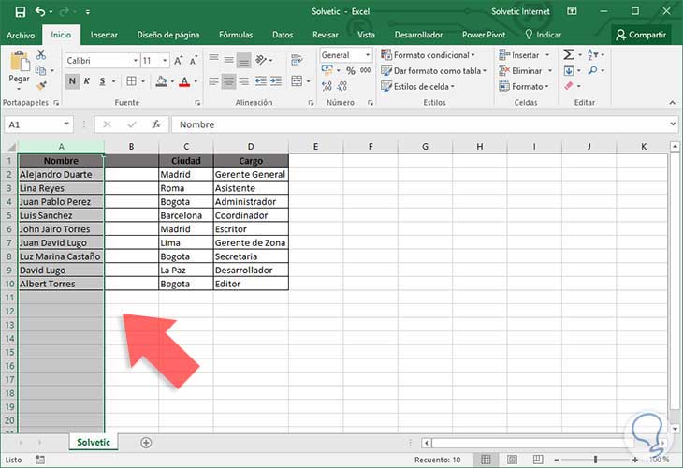Center the text horizontally
Viewport: 683px width, 468px height.
tap(228, 81)
